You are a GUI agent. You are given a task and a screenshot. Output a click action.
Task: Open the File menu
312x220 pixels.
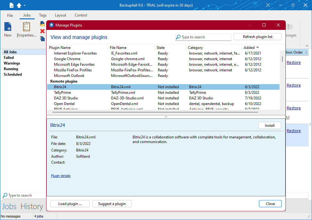pos(10,15)
